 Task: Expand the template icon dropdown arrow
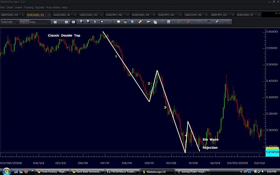[x=173, y=22]
